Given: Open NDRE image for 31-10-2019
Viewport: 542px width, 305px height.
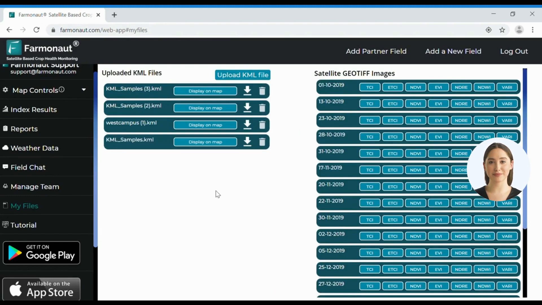Looking at the screenshot, I should [461, 153].
